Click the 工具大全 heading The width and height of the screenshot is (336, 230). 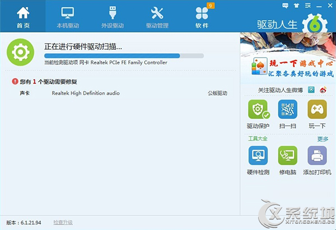tap(258, 139)
